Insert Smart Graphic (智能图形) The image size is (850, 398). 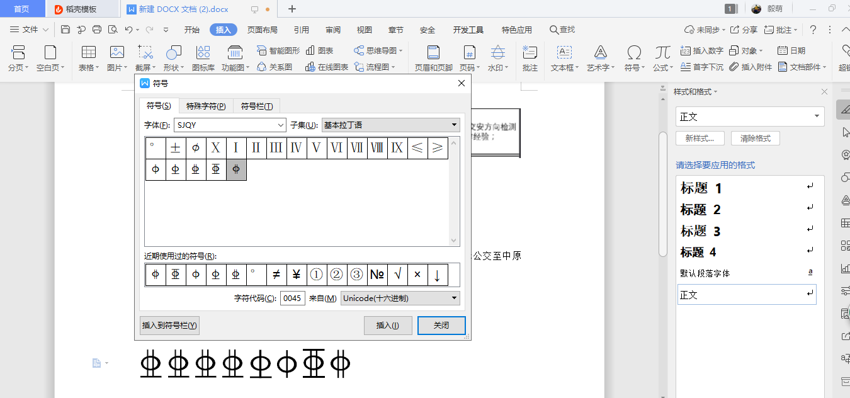tap(278, 50)
